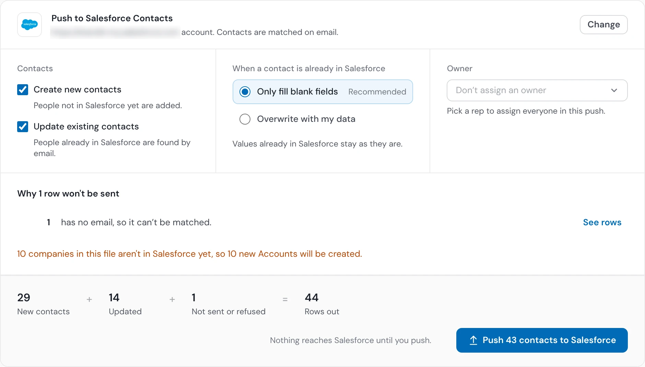Open the Don't assign an owner dropdown
Screen dimensions: 645x367
point(537,90)
